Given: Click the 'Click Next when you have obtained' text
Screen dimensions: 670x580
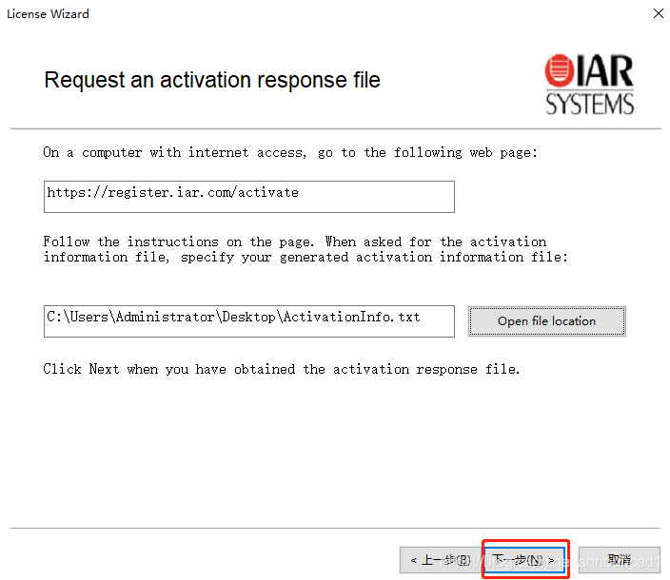Looking at the screenshot, I should pos(281,369).
